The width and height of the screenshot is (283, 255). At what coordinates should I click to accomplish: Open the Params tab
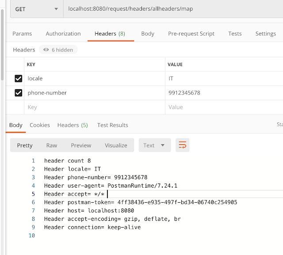(x=22, y=34)
